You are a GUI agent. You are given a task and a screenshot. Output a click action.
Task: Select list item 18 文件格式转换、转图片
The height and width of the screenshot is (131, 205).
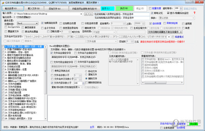point(17,96)
